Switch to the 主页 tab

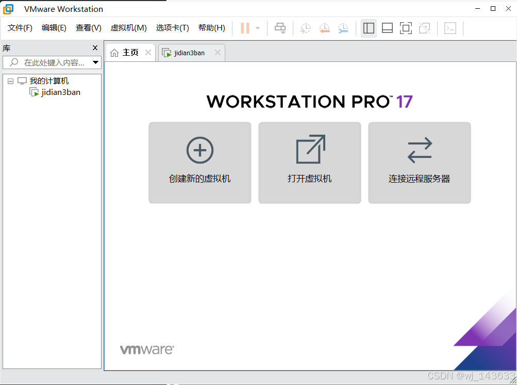[130, 53]
